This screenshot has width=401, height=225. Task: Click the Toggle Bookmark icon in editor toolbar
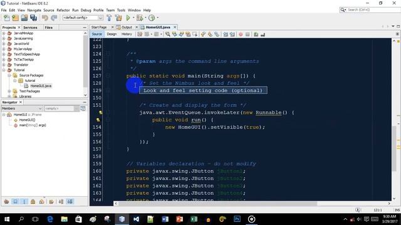coord(217,34)
